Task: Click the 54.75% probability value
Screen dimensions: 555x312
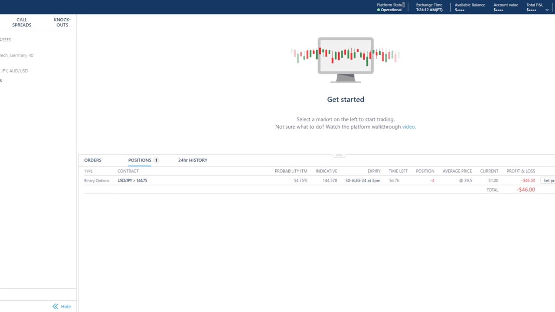Action: (x=300, y=181)
